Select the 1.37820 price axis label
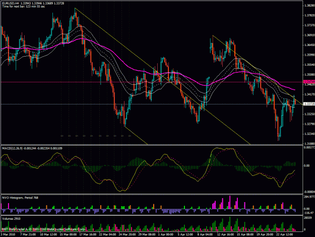Viewport: 315px width, 237px height. (309, 15)
